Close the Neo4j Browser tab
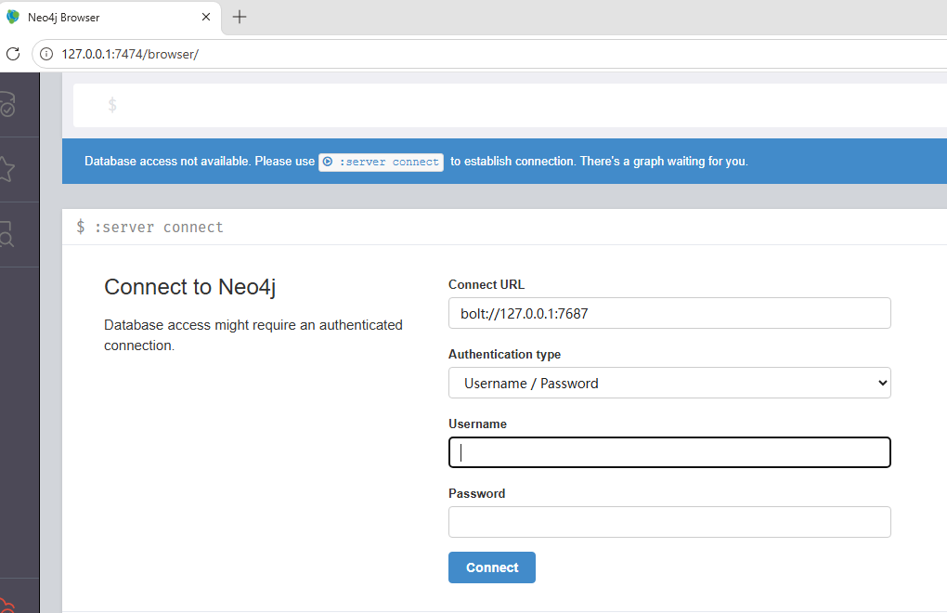Screen dimensions: 947x613 pos(207,17)
